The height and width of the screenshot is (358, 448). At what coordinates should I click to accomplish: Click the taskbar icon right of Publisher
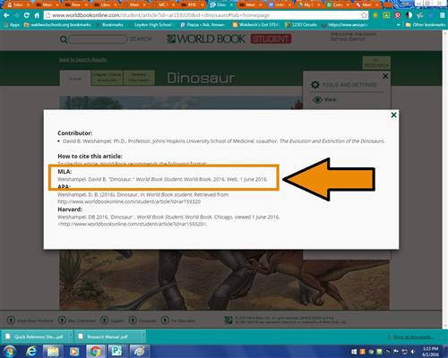coord(139,352)
